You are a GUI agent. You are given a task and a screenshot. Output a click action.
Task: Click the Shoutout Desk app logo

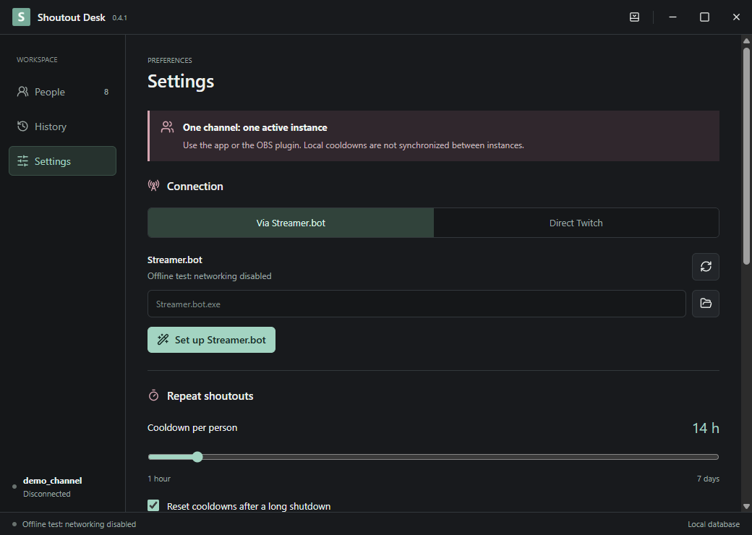click(21, 17)
